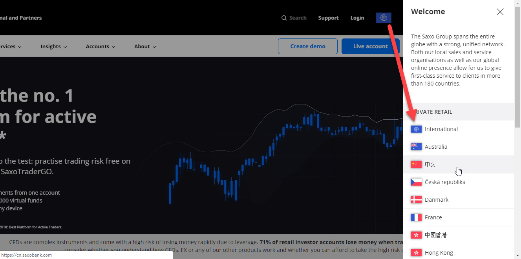Close the Welcome panel

pyautogui.click(x=500, y=12)
